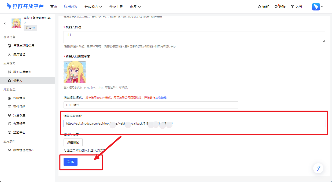Click the 成员管理 person icon
The height and width of the screenshot is (182, 332).
point(10,54)
